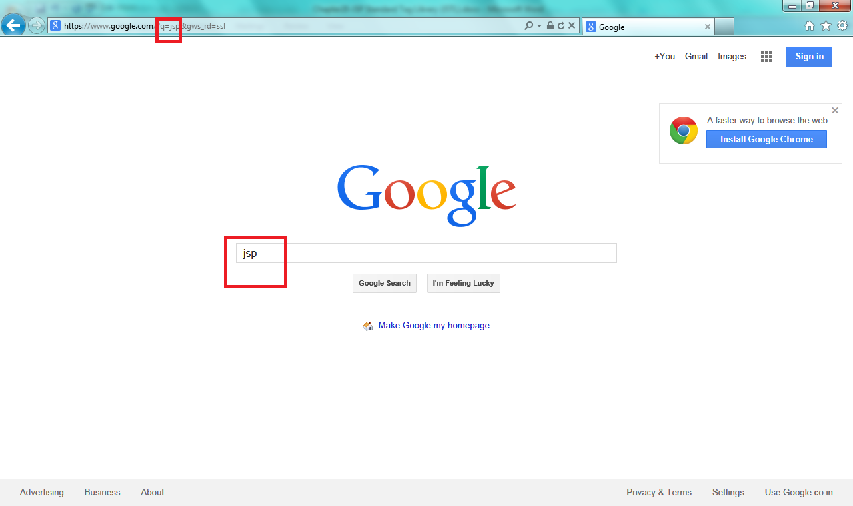Click the browser Forward arrow button
853x506 pixels.
coord(36,26)
